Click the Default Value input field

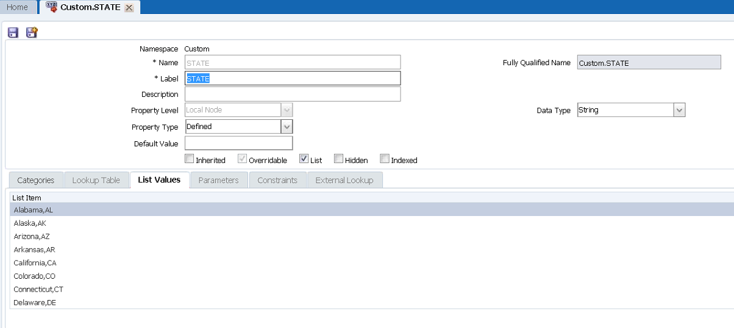238,144
